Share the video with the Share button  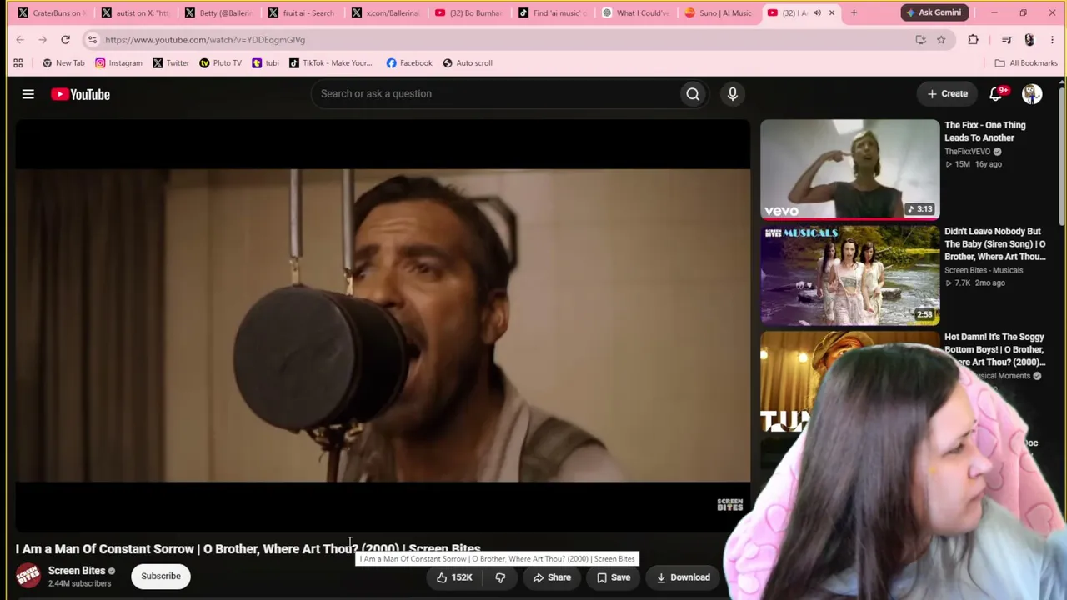click(552, 577)
